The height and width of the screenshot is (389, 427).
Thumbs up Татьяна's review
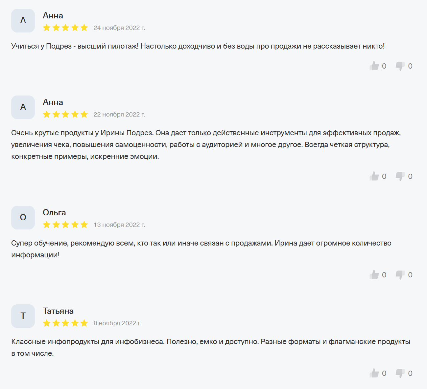[374, 373]
